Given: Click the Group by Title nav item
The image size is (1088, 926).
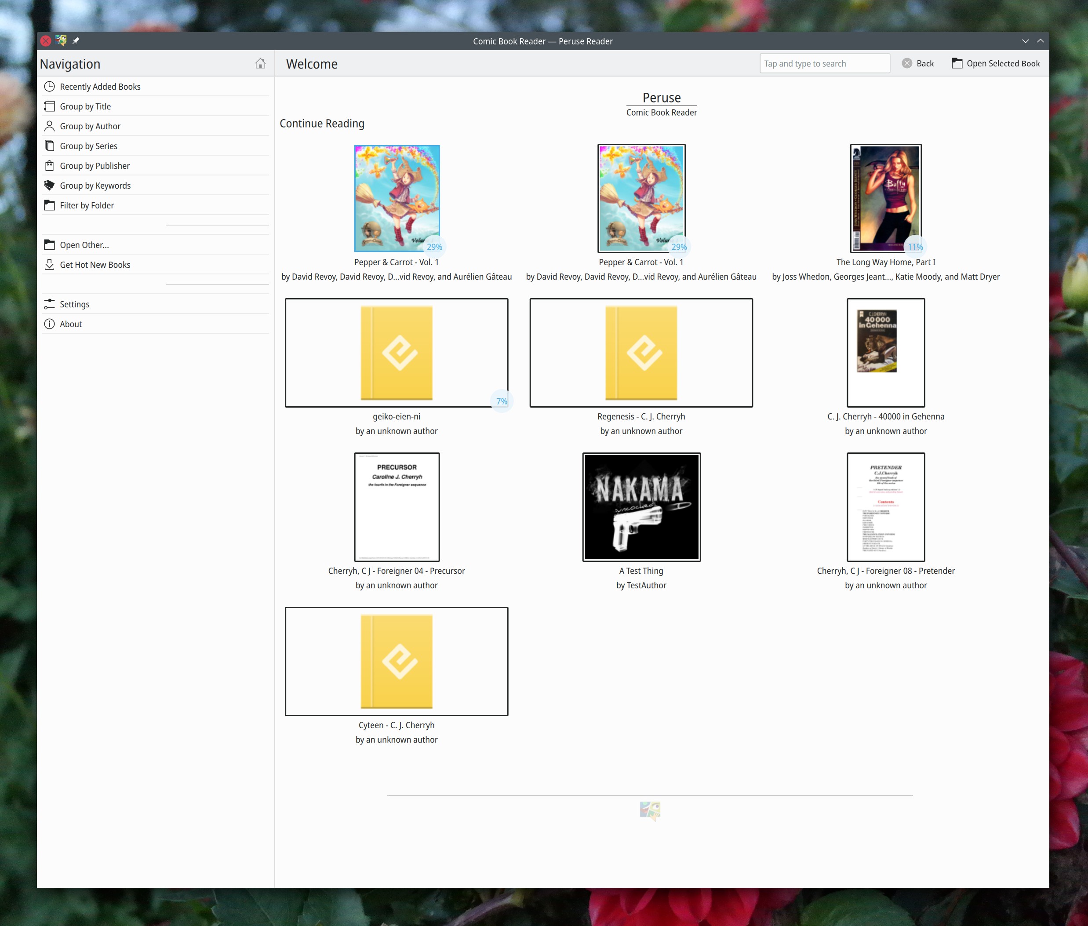Looking at the screenshot, I should click(85, 106).
